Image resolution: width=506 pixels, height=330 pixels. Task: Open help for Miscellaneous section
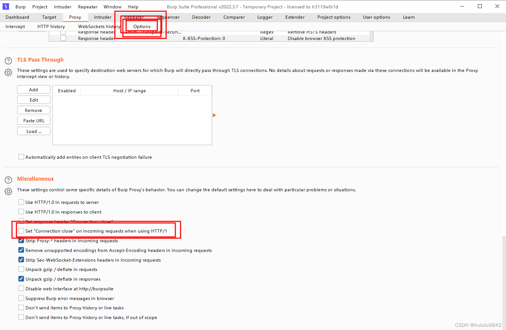8,180
